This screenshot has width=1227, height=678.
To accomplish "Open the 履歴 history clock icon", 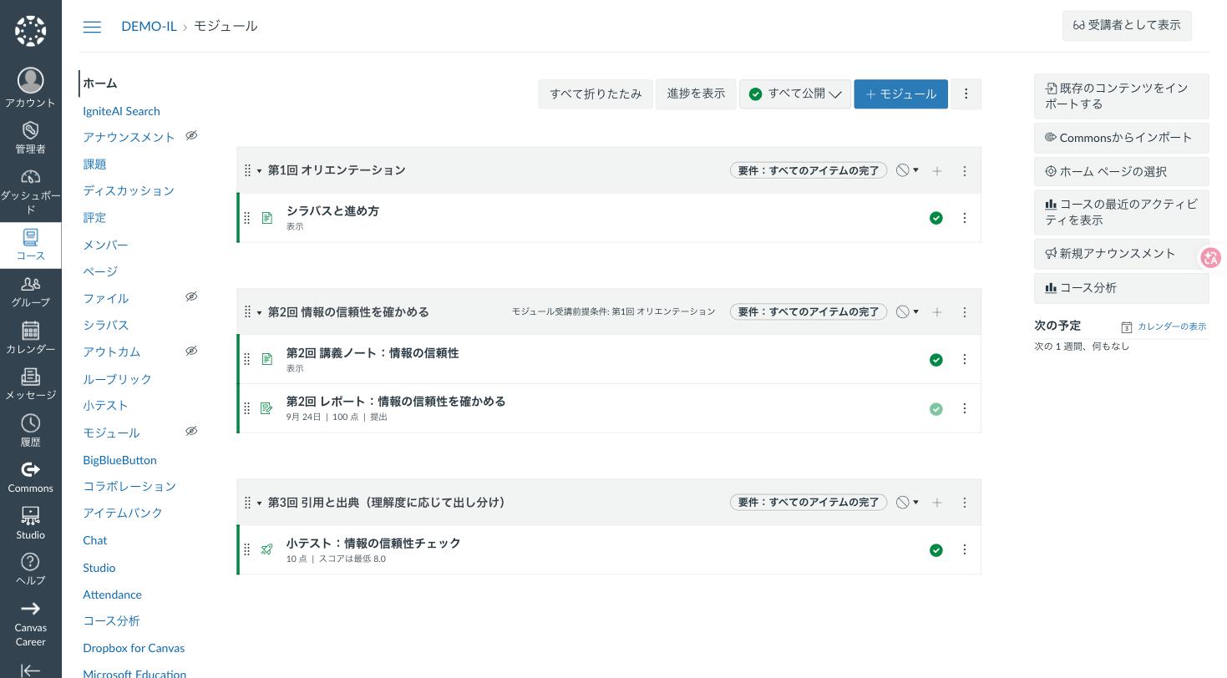I will pos(30,423).
